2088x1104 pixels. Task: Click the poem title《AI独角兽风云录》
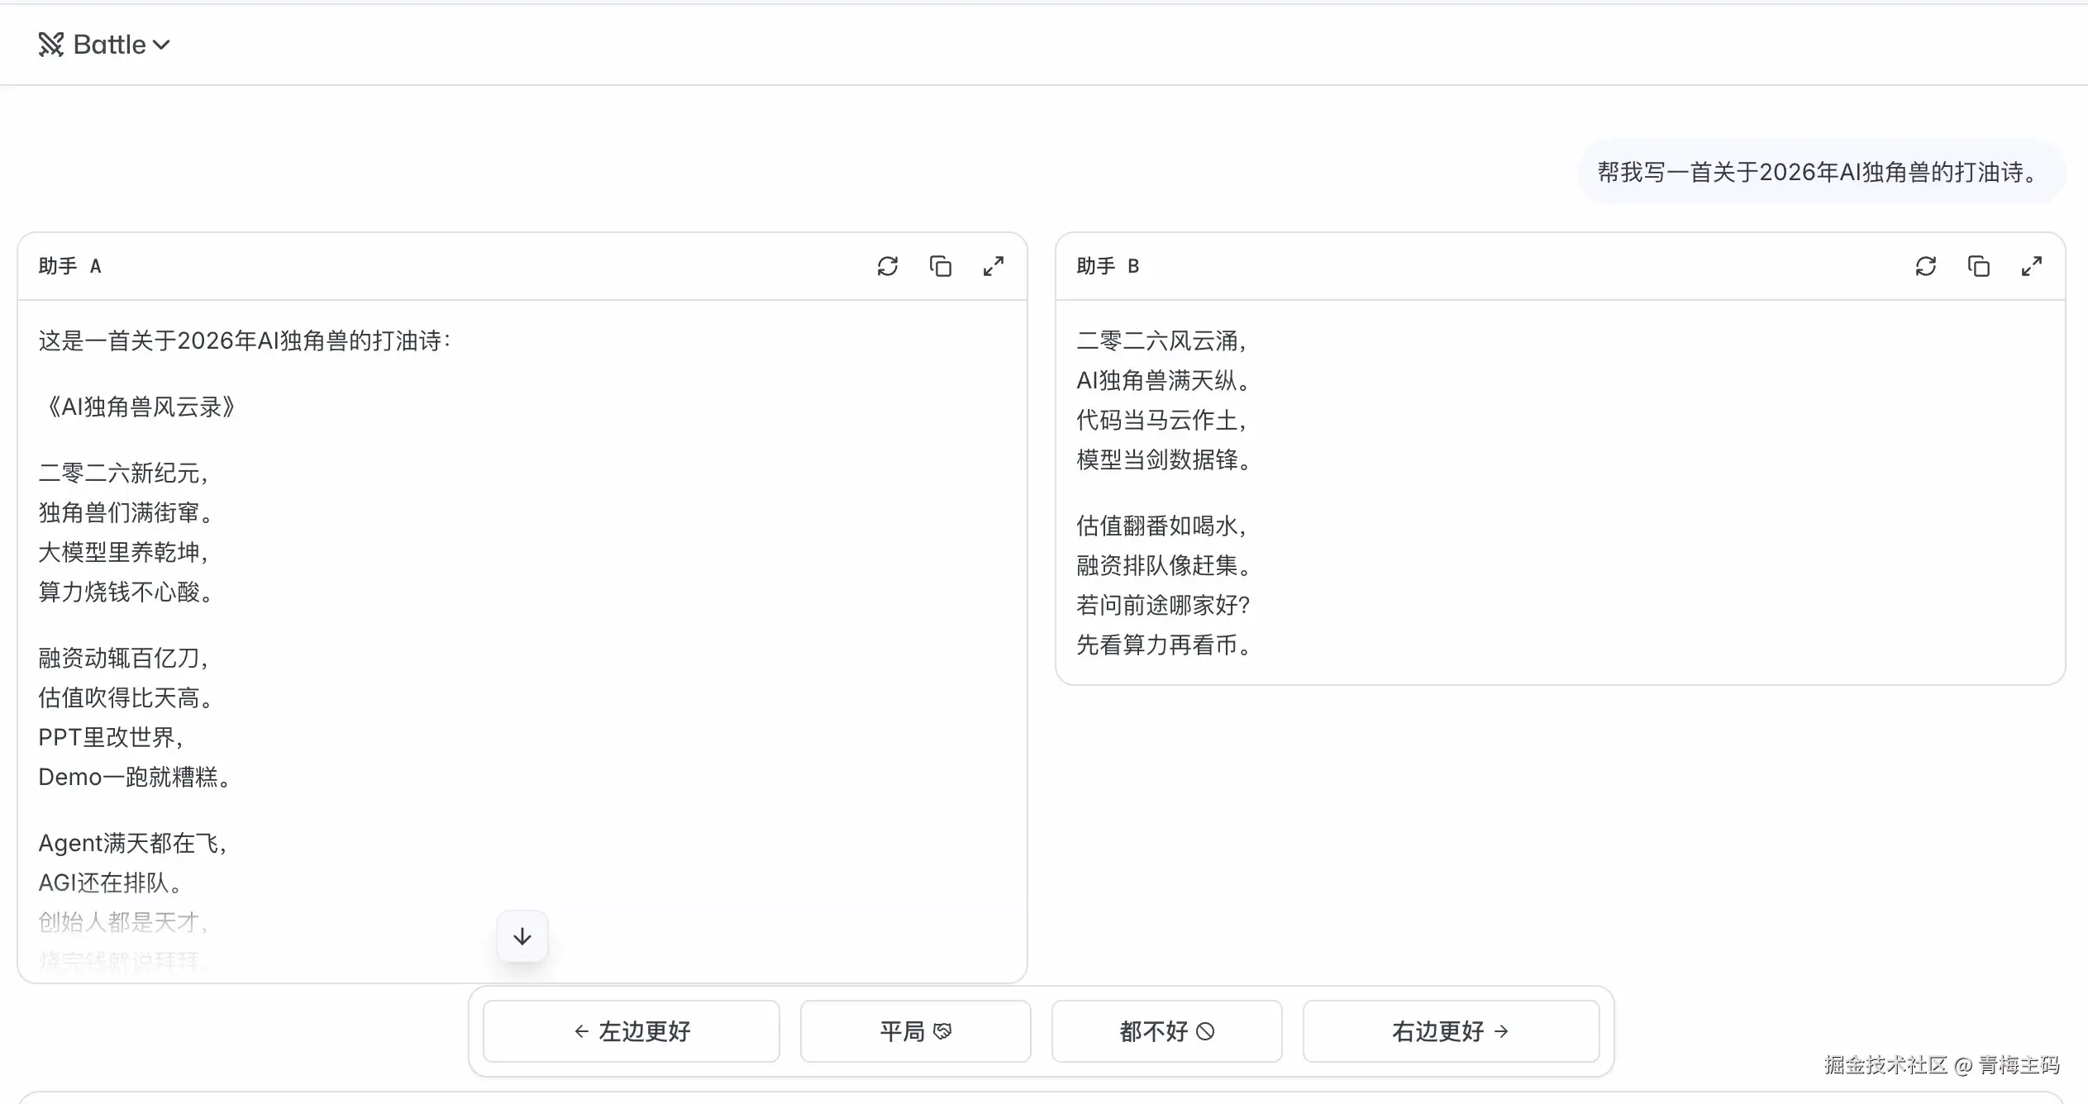[x=139, y=407]
